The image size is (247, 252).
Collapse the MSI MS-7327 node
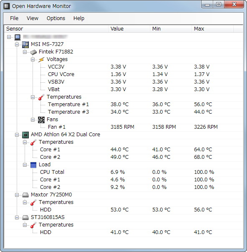pos(17,45)
